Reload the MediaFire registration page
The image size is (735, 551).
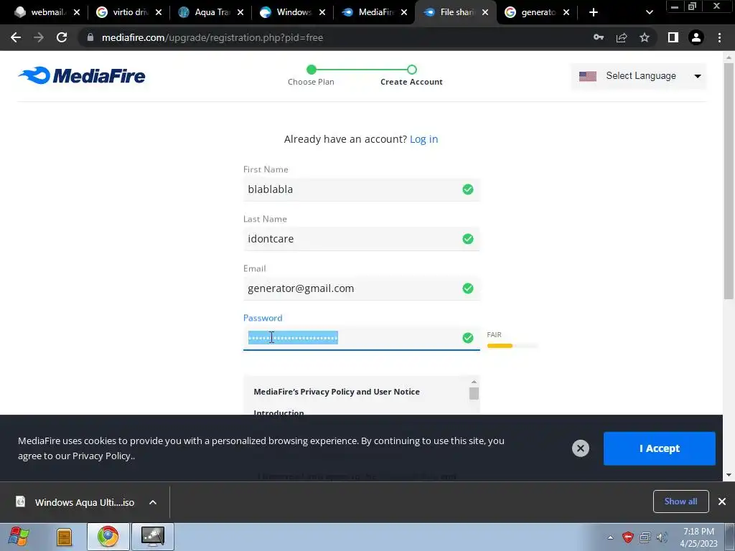coord(62,37)
